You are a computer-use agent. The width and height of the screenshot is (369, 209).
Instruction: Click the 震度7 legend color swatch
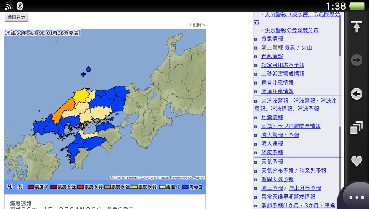pyautogui.click(x=31, y=187)
